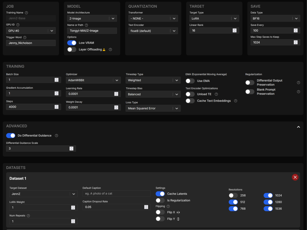Open the Text Encoder quantization dropdown

(x=153, y=31)
